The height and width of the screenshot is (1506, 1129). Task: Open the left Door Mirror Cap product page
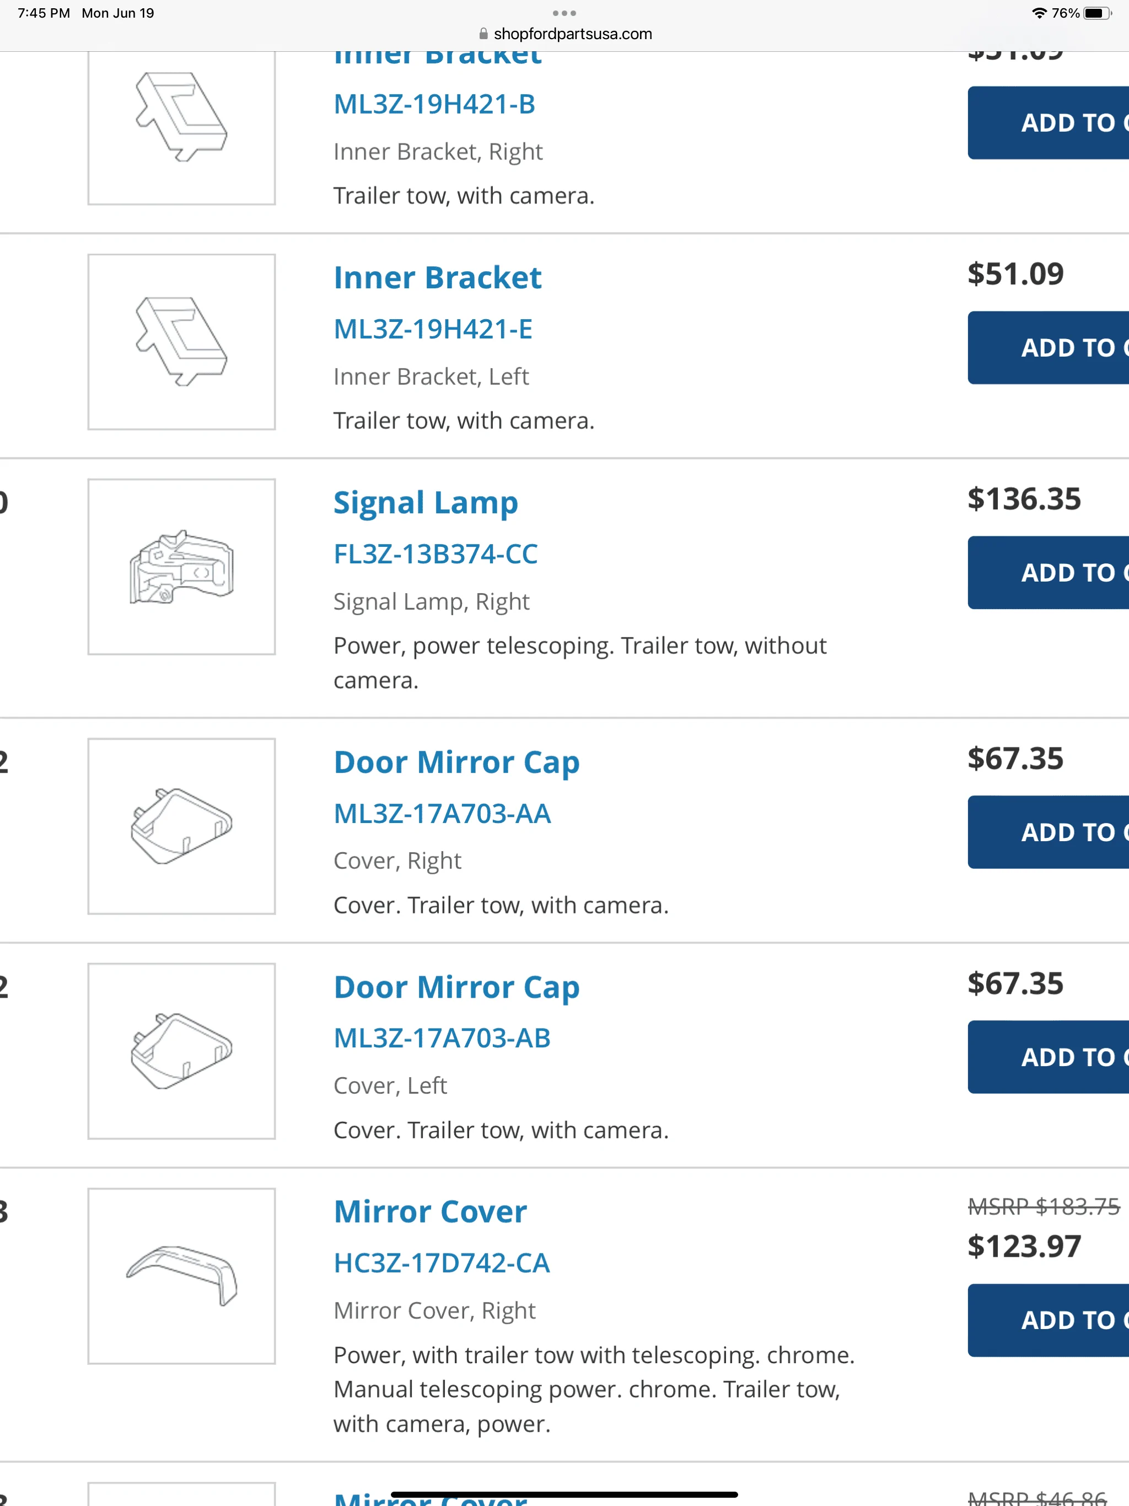pos(456,987)
